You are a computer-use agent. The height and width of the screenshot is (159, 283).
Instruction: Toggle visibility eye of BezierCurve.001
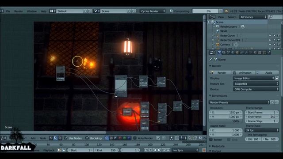(270, 40)
